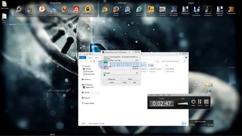Viewport: 242px width, 136px height.
Task: Click the Processed total progress bar
Action: [x=121, y=75]
